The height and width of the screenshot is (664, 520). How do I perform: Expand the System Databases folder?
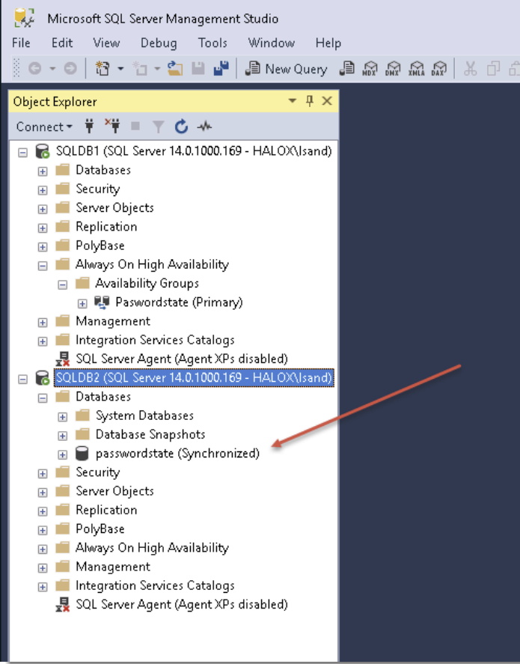(63, 417)
